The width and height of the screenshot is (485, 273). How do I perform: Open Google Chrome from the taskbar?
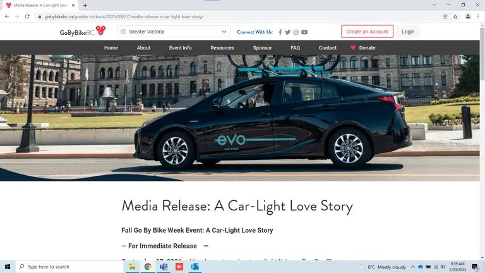point(148,267)
